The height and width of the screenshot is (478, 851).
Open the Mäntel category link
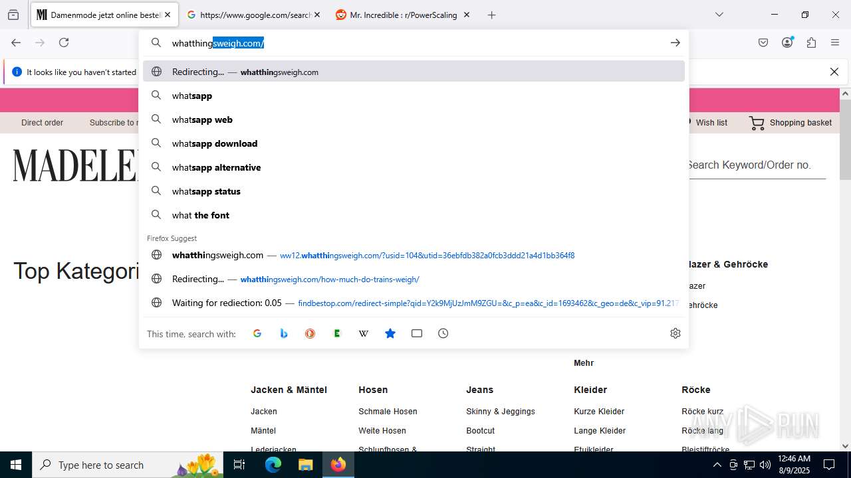pos(263,431)
